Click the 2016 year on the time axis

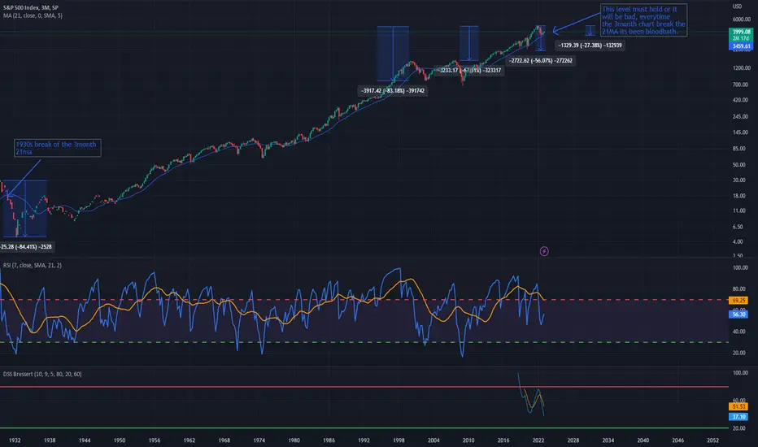click(503, 440)
